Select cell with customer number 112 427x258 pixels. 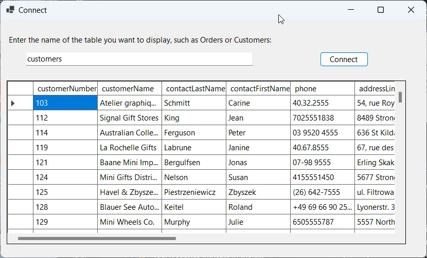pyautogui.click(x=65, y=118)
